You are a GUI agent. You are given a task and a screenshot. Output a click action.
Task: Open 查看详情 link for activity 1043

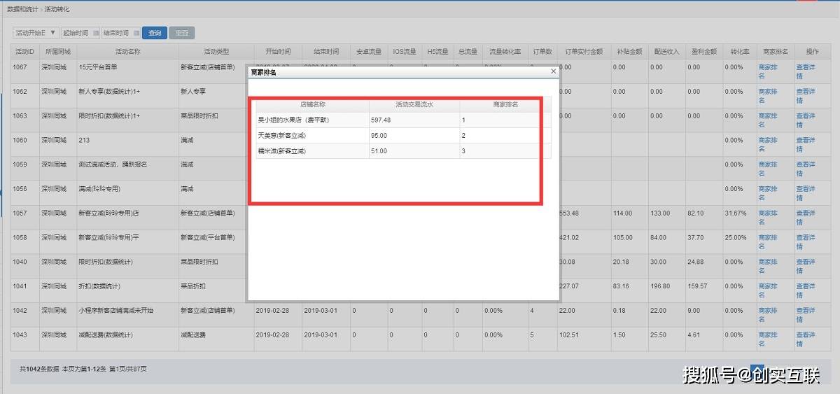coord(806,339)
